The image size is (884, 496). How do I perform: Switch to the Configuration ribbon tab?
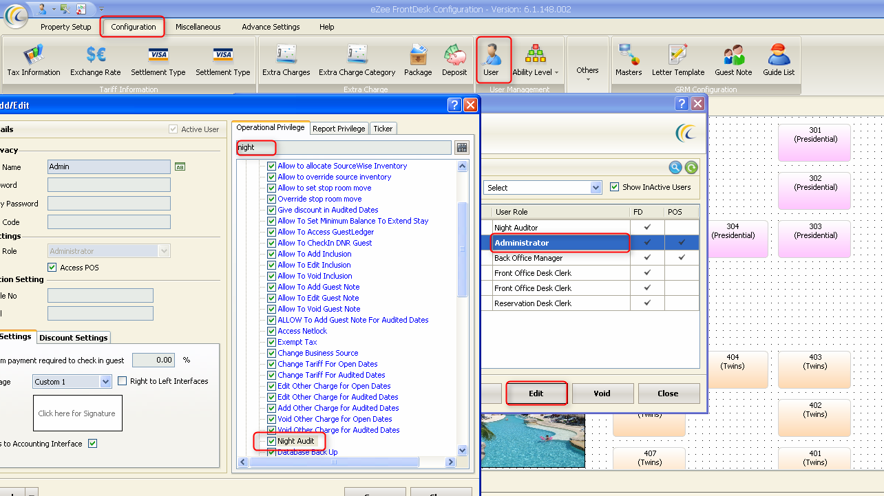tap(134, 27)
